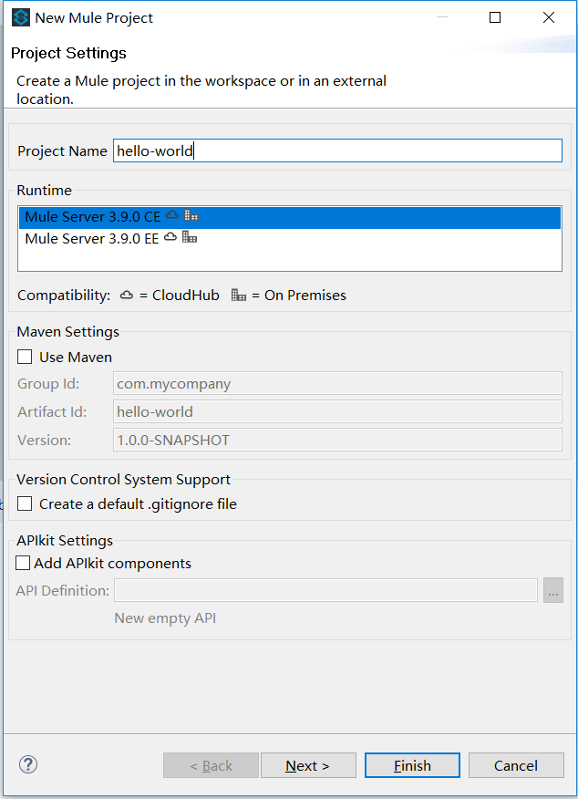Click the CloudHub legend icon in Compatibility

[127, 295]
